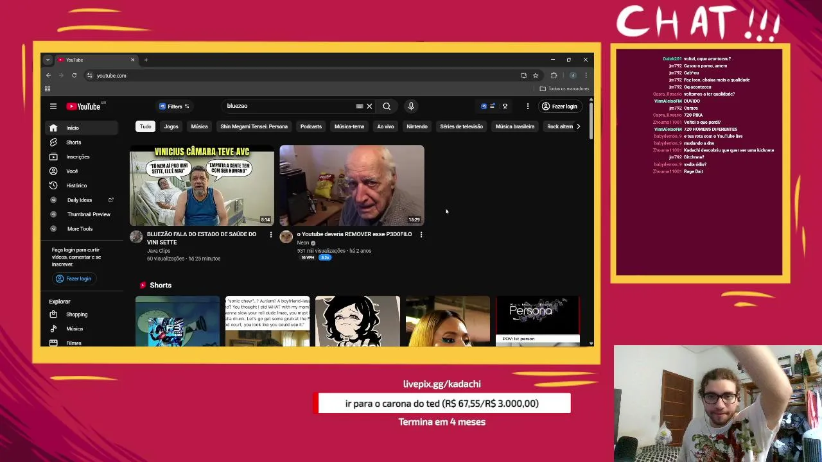The image size is (822, 462).
Task: Reload the page with refresh icon
Action: (x=74, y=76)
